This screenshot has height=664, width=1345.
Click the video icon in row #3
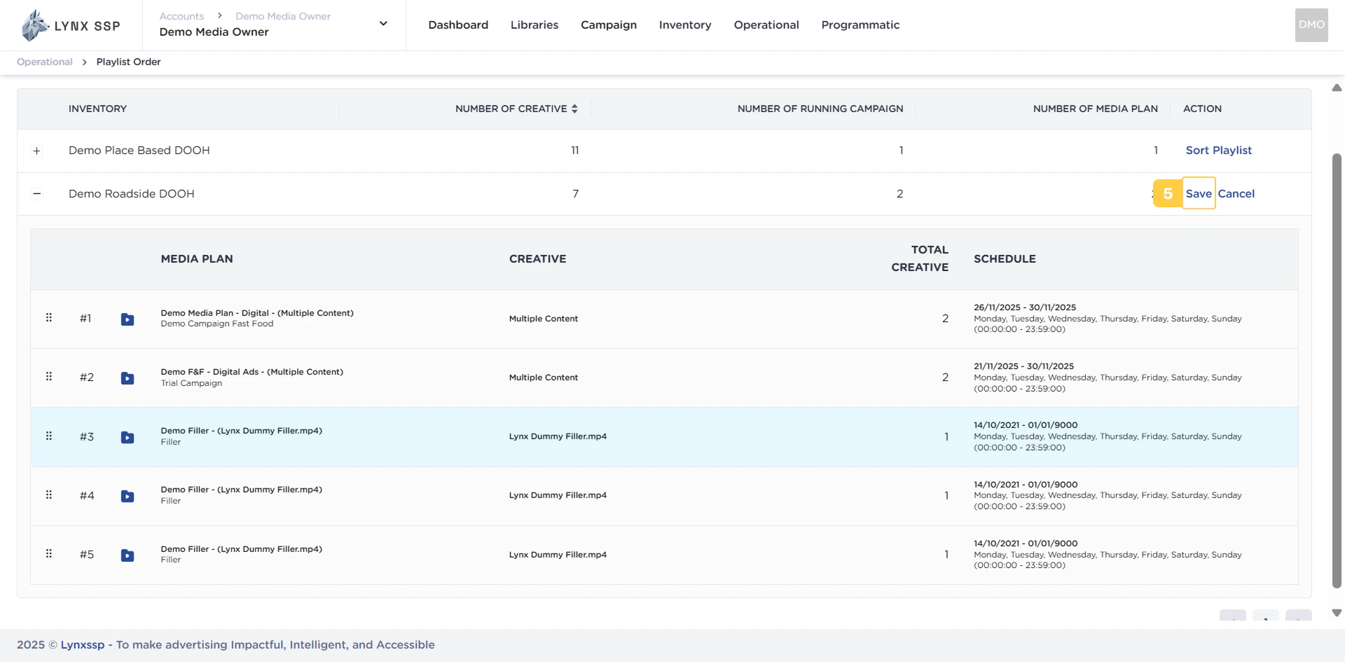tap(127, 438)
